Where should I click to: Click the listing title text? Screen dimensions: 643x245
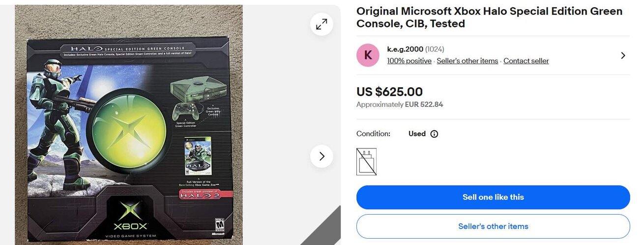pyautogui.click(x=489, y=17)
